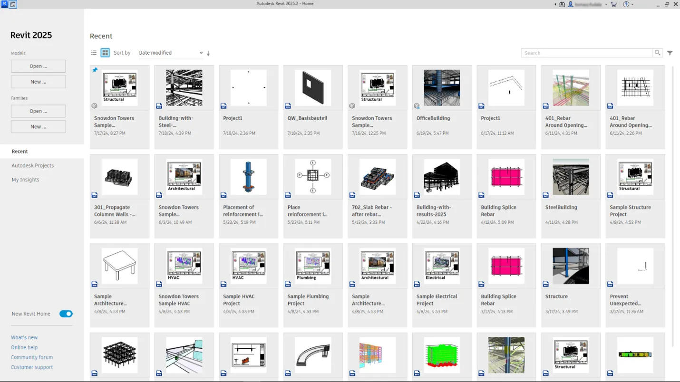Viewport: 680px width, 382px height.
Task: Click the RVT file icon on Structure card
Action: pos(545,284)
